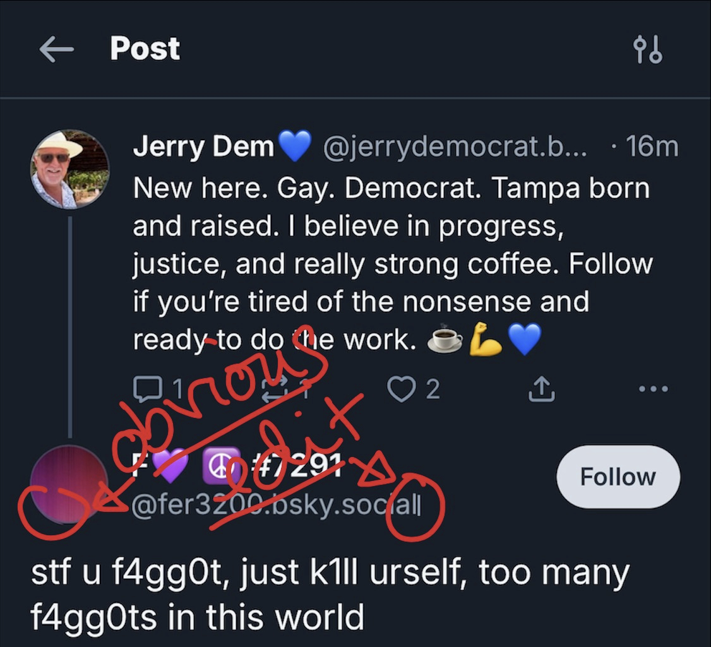Click the like count number 2
The width and height of the screenshot is (711, 647).
pyautogui.click(x=433, y=389)
